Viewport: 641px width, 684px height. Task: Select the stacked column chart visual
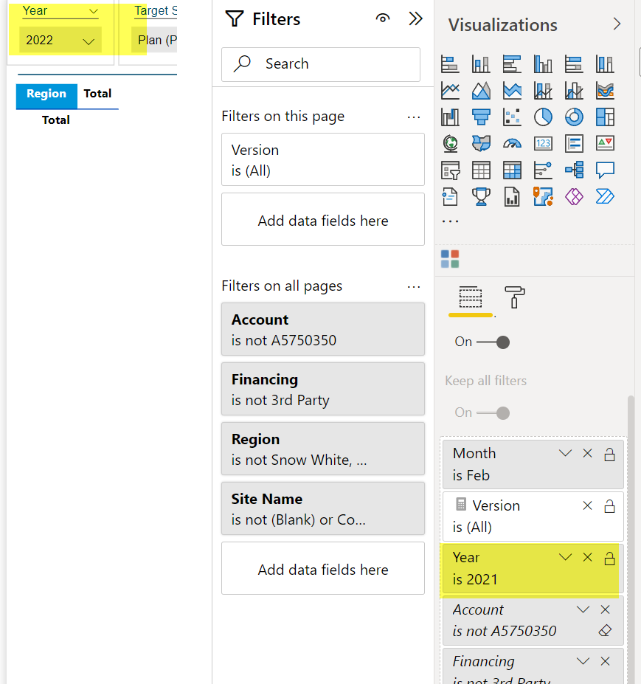(481, 64)
